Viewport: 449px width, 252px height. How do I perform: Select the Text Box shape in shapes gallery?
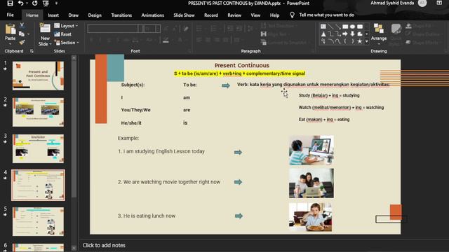[x=323, y=27]
